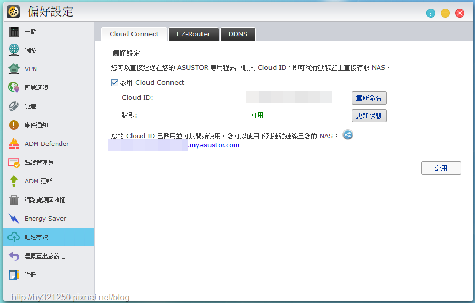Open the ADM 更新 green arrow icon

point(14,181)
